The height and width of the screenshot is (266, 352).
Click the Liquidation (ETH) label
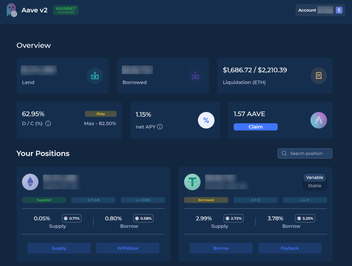pos(244,83)
